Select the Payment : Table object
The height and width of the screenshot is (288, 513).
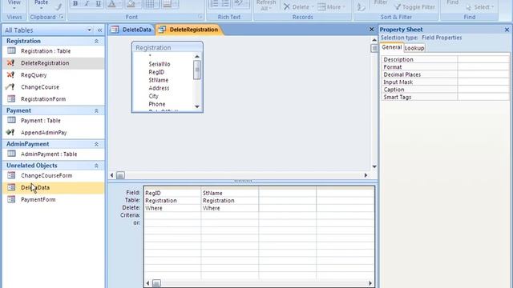41,121
